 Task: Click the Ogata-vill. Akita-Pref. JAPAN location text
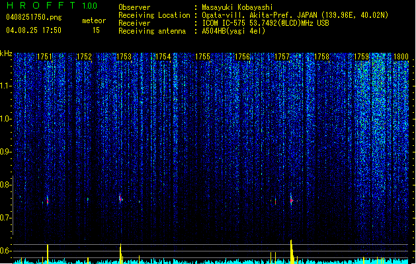tap(295, 15)
